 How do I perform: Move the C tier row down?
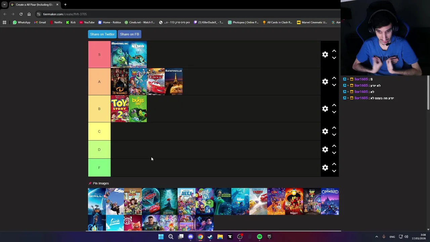[x=334, y=135]
